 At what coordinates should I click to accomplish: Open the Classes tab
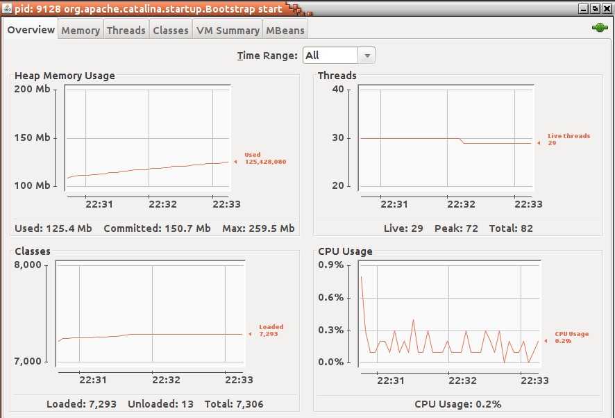[x=171, y=31]
